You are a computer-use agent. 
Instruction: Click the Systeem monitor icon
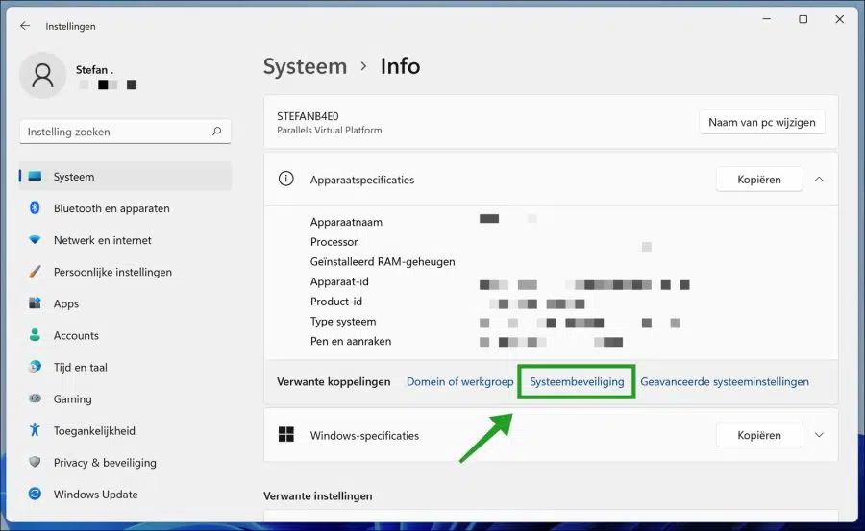[35, 177]
